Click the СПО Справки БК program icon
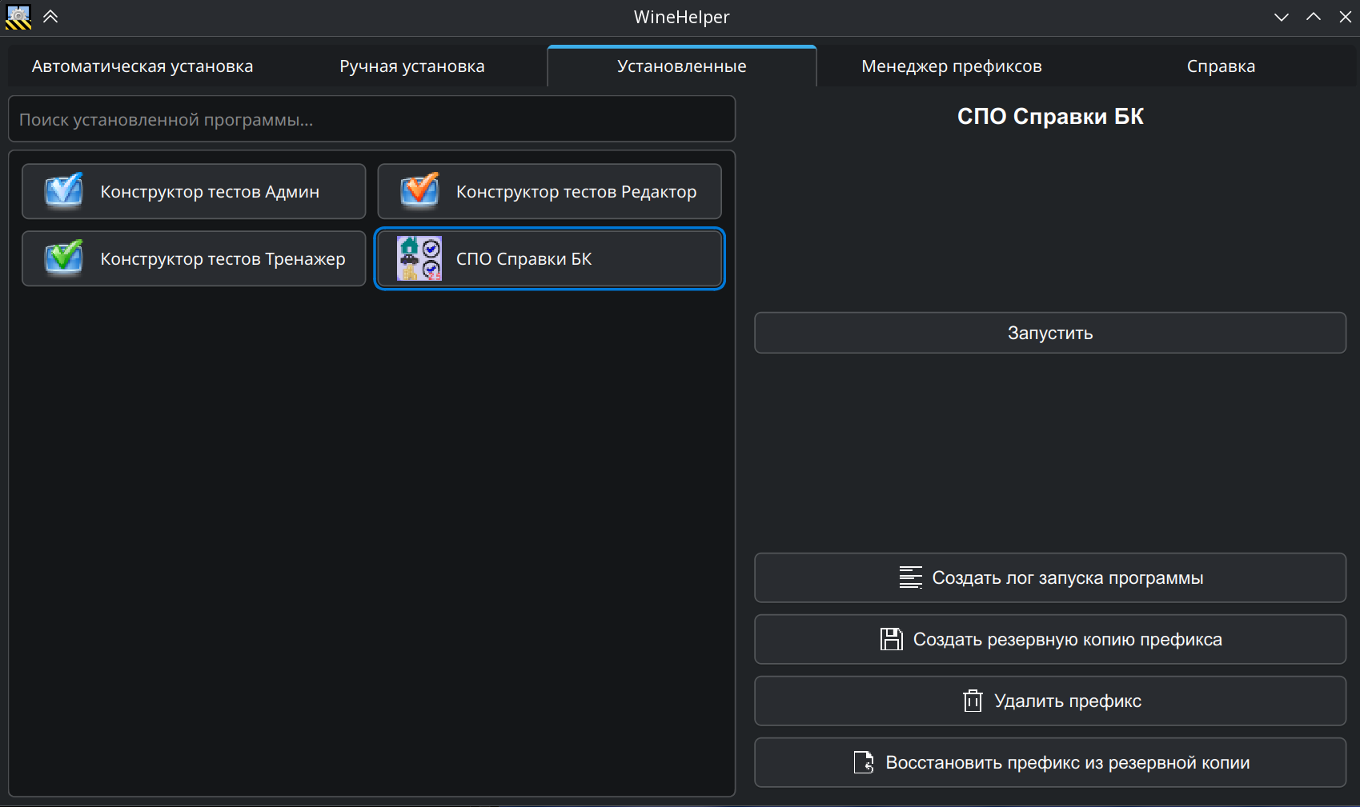 419,258
